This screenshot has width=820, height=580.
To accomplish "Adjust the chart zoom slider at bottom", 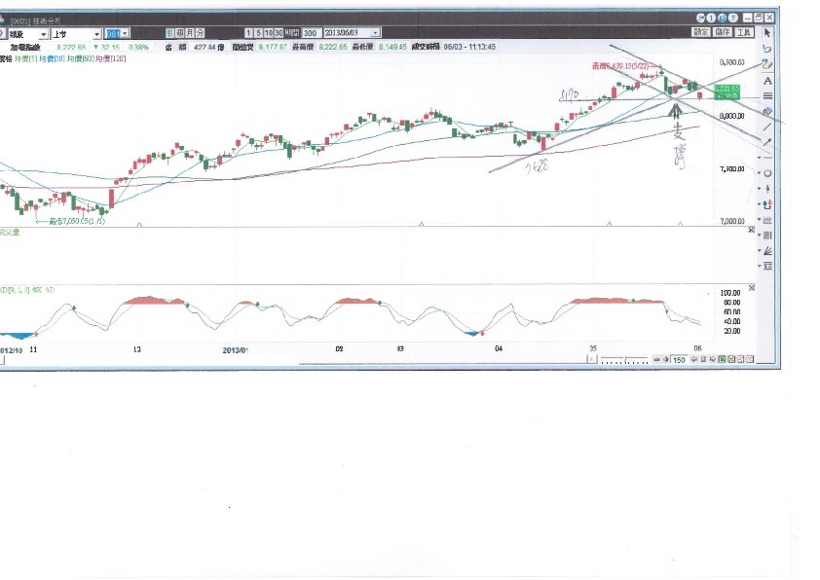I will point(624,359).
